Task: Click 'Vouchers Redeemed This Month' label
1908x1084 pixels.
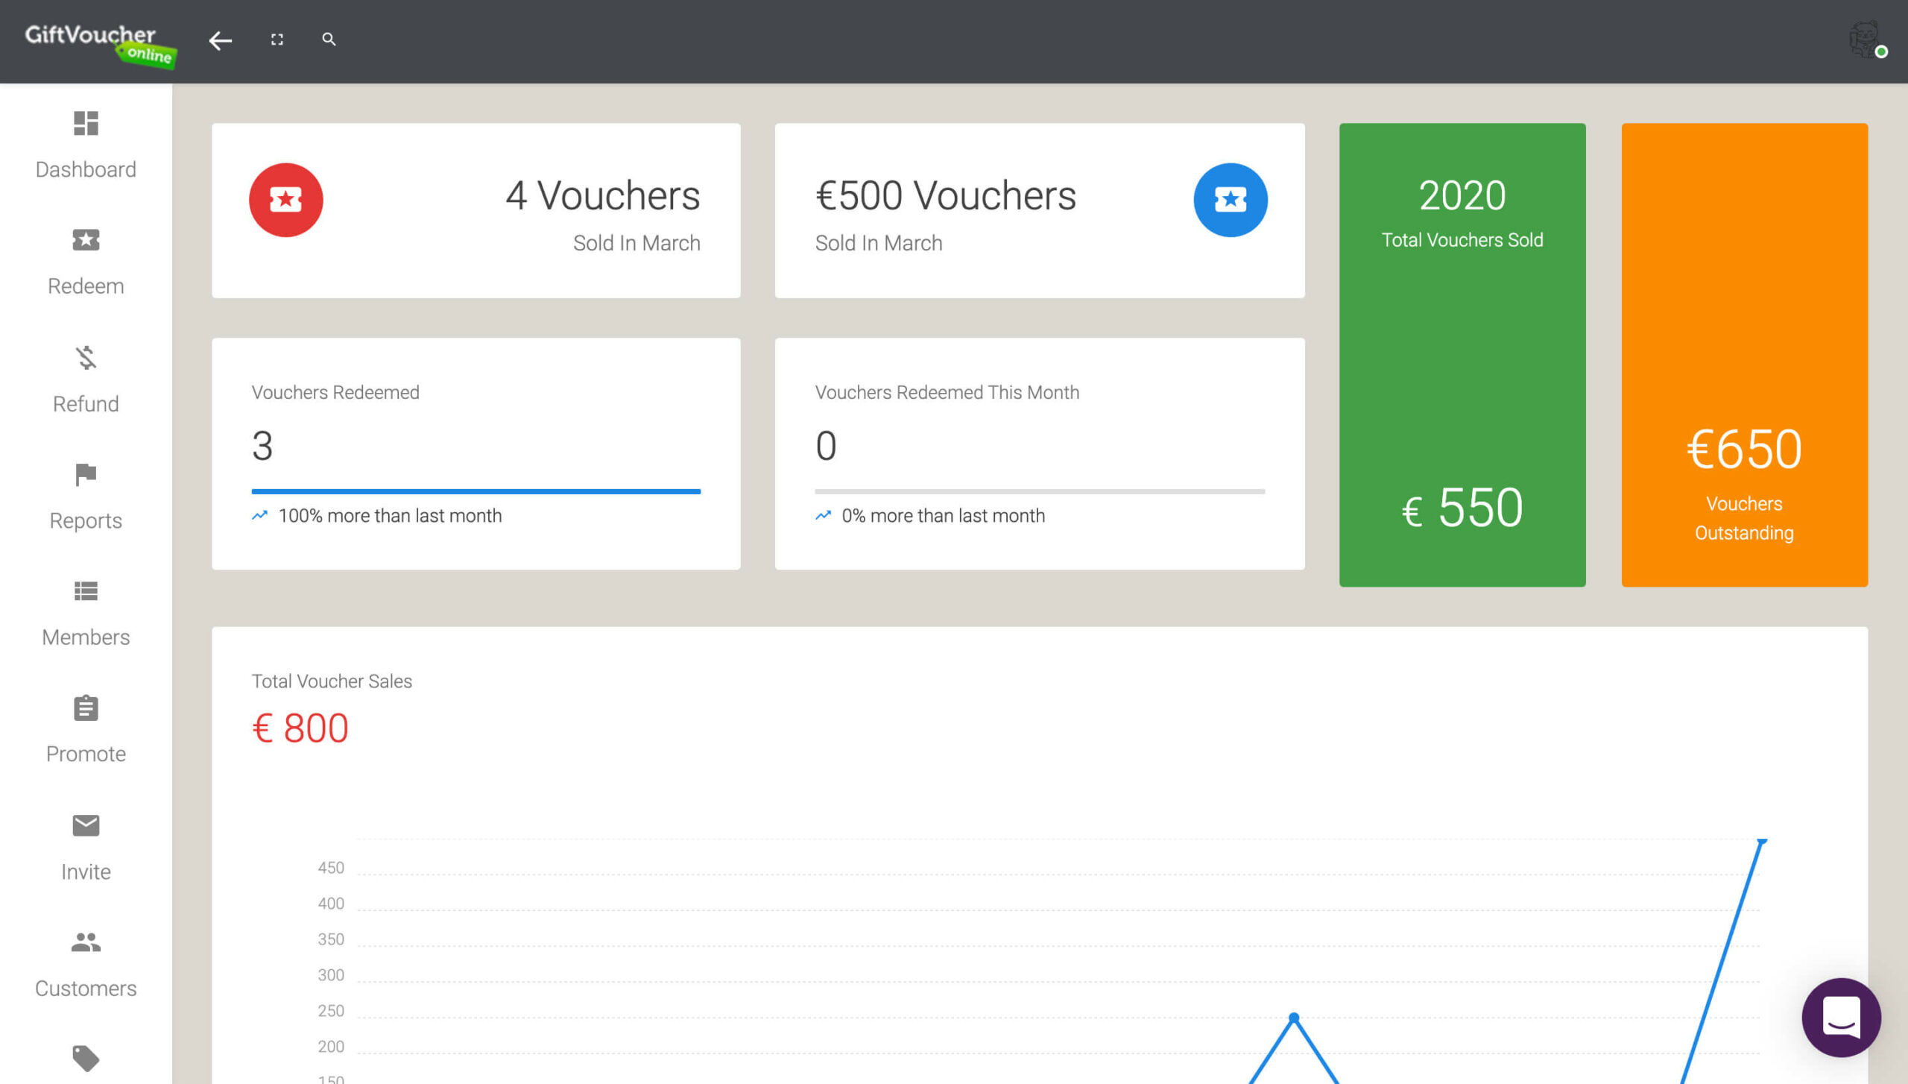Action: [x=947, y=392]
